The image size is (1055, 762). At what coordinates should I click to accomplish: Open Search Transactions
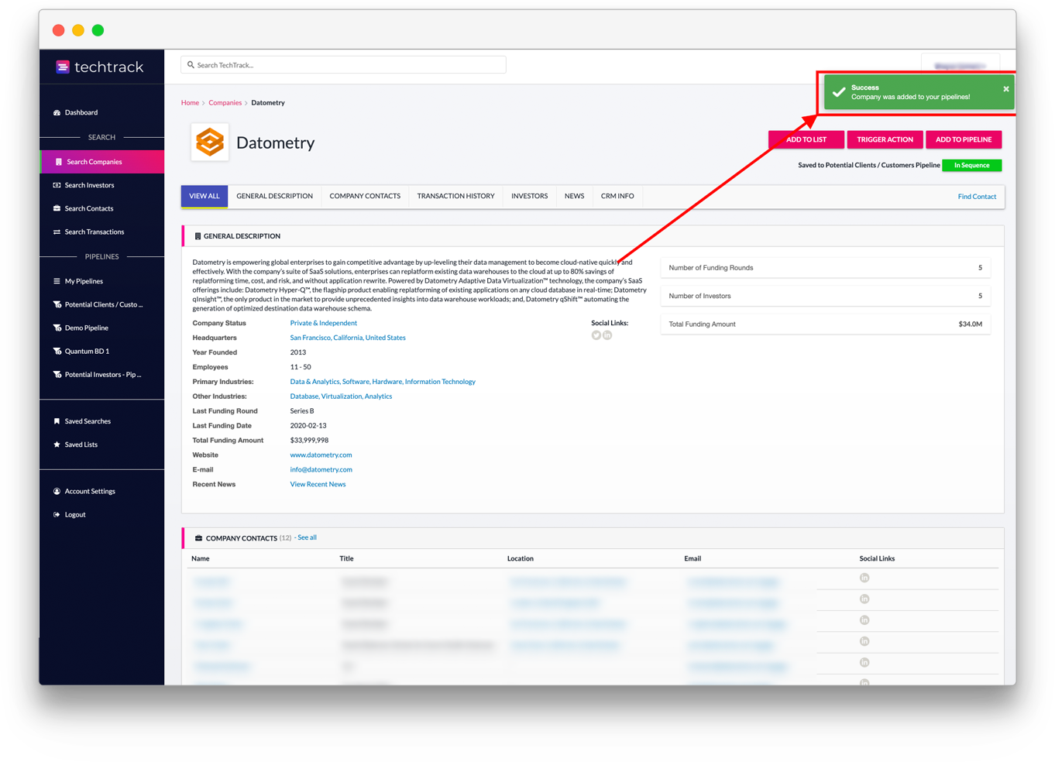point(93,232)
